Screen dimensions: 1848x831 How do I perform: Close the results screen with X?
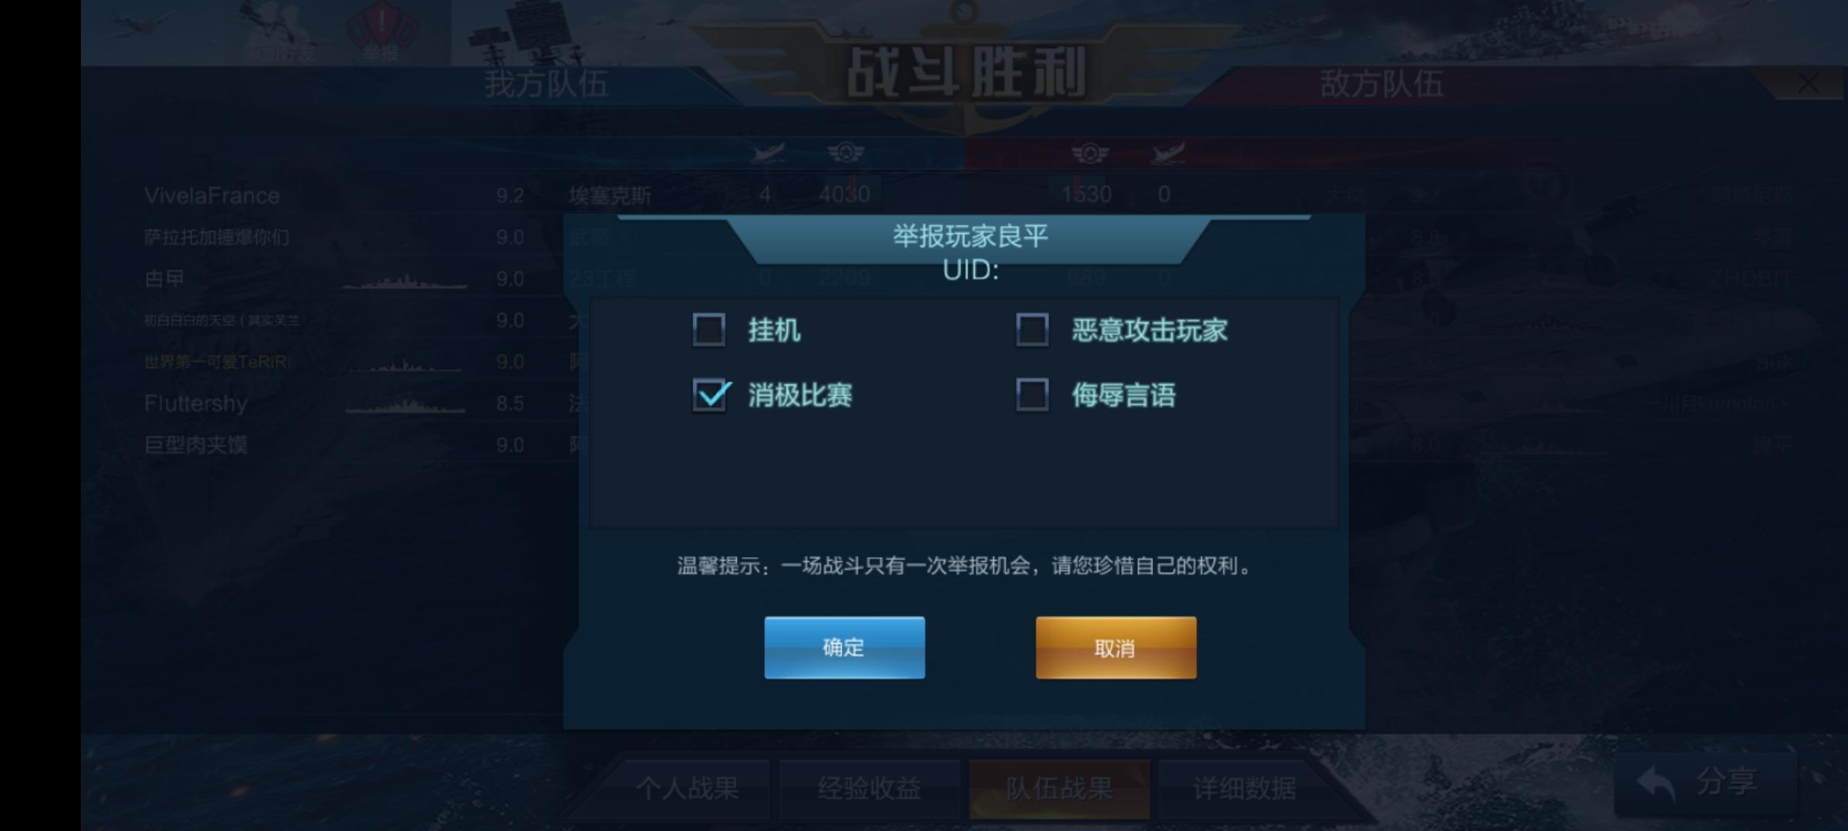[1808, 83]
